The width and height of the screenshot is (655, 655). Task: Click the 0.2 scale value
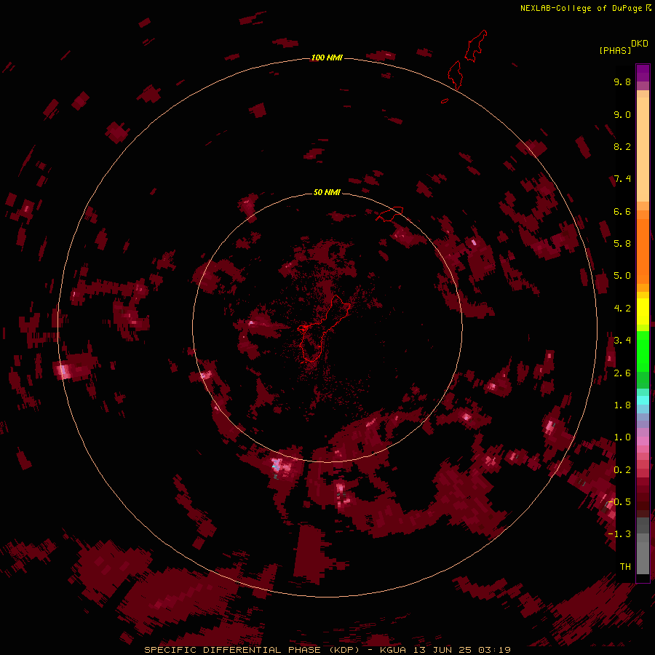[x=622, y=470]
